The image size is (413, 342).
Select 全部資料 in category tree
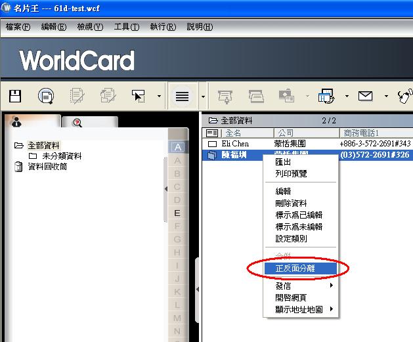pyautogui.click(x=44, y=145)
